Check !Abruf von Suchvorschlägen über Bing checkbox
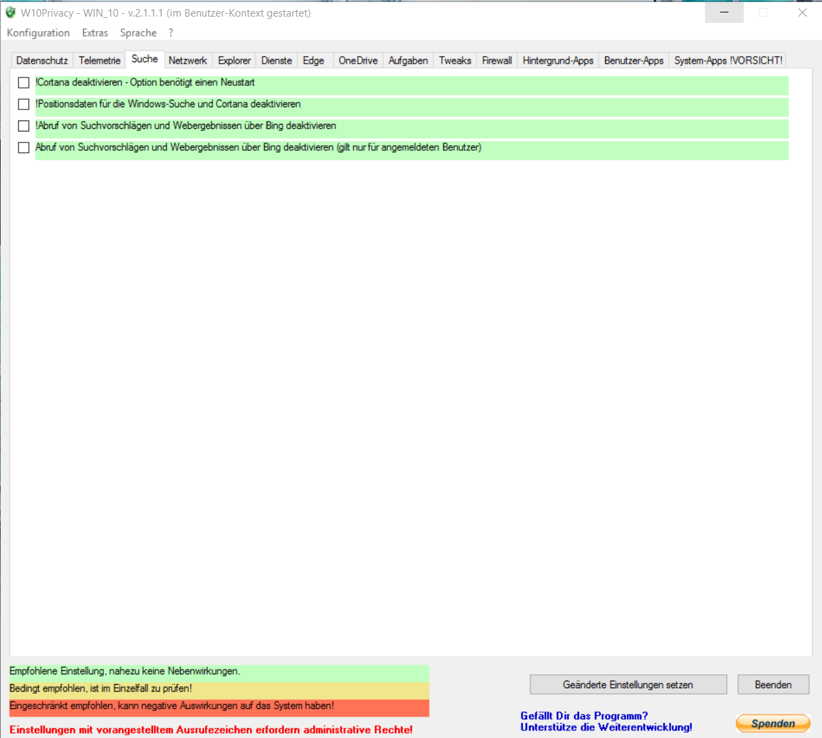Viewport: 822px width, 738px height. (x=24, y=126)
